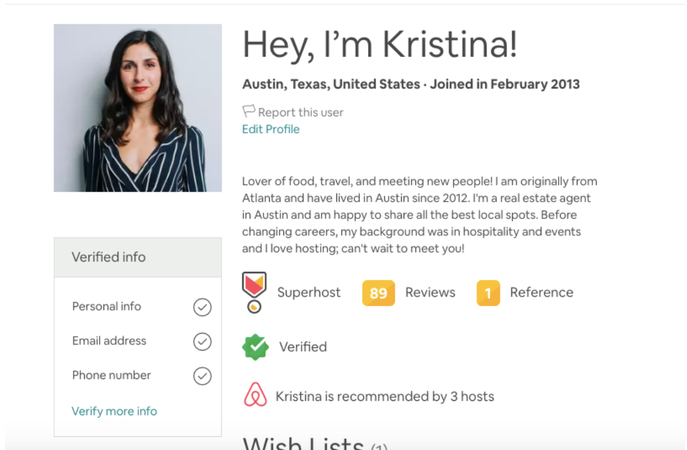Screen dimensions: 687x450
Task: Click the 'Hey, I'm Kristina!' heading
Action: [x=380, y=45]
